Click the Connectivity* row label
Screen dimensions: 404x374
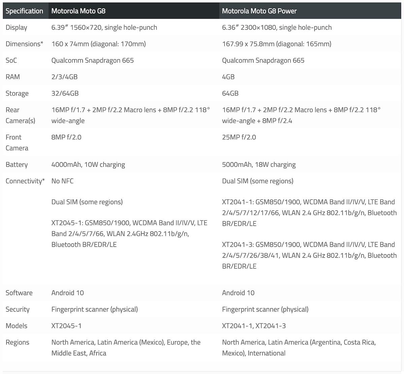pos(25,181)
